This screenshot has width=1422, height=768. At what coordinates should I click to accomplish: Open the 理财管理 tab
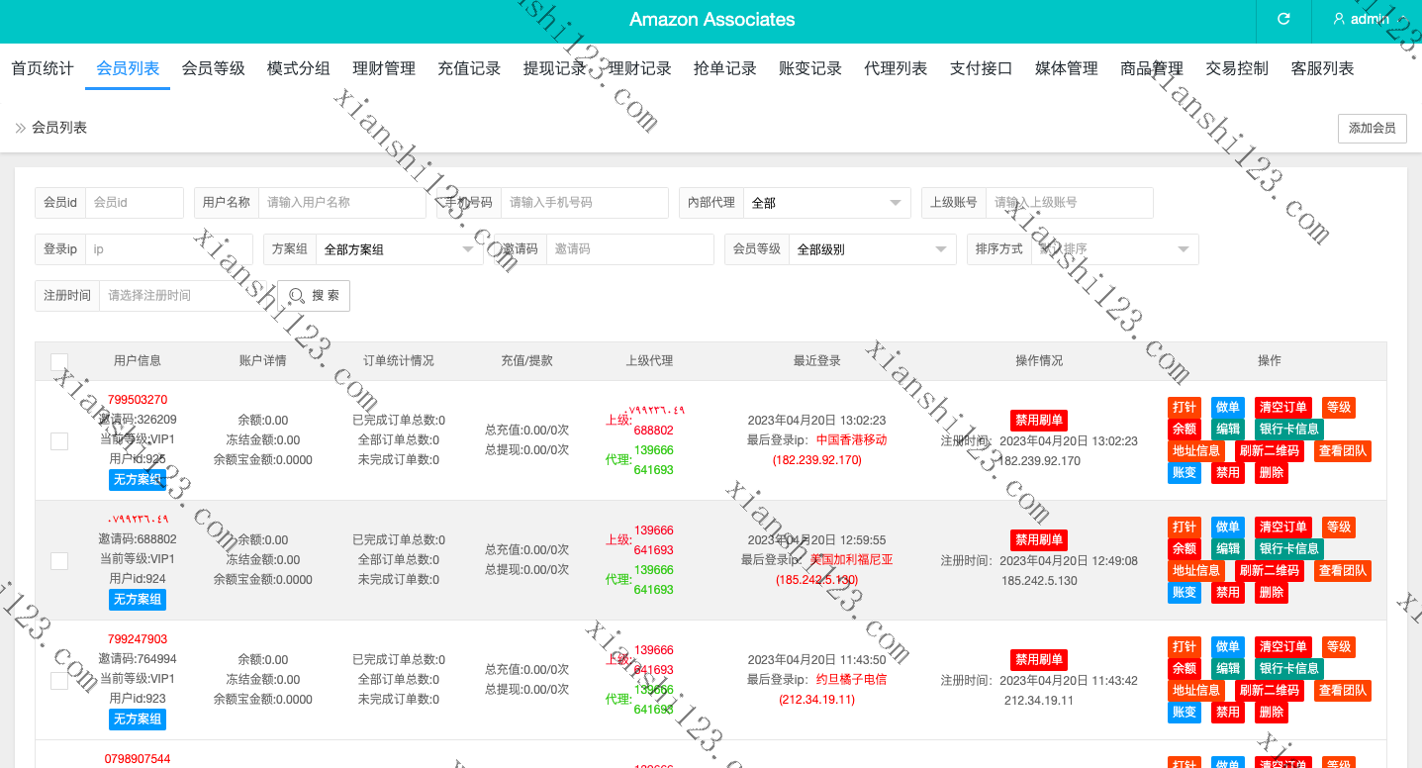(x=384, y=68)
